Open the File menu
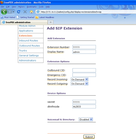The height and width of the screenshot is (140, 136). [3, 7]
